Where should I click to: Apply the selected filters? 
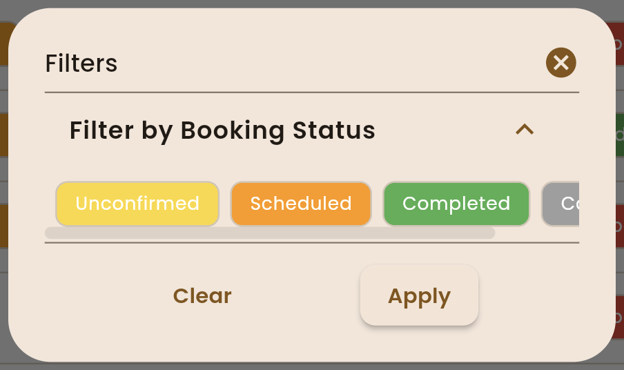coord(419,295)
